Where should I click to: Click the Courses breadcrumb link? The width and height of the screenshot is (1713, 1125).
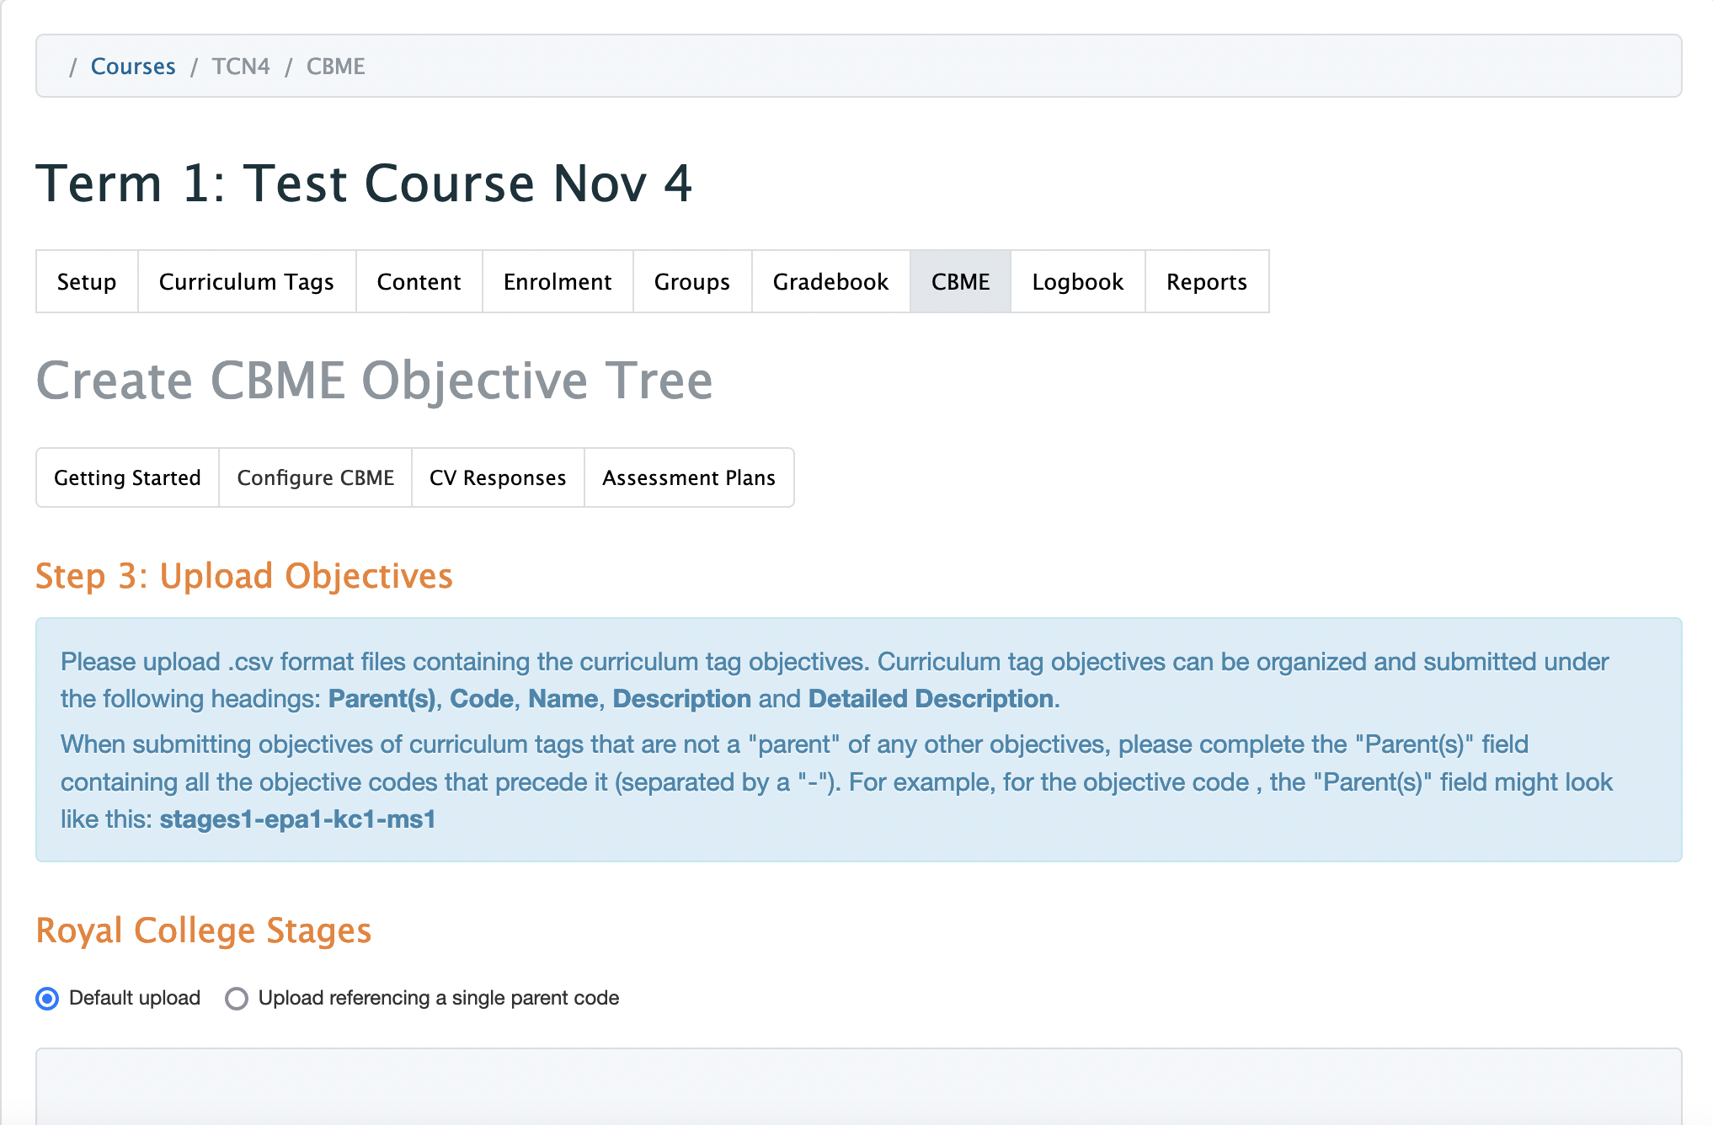[133, 67]
